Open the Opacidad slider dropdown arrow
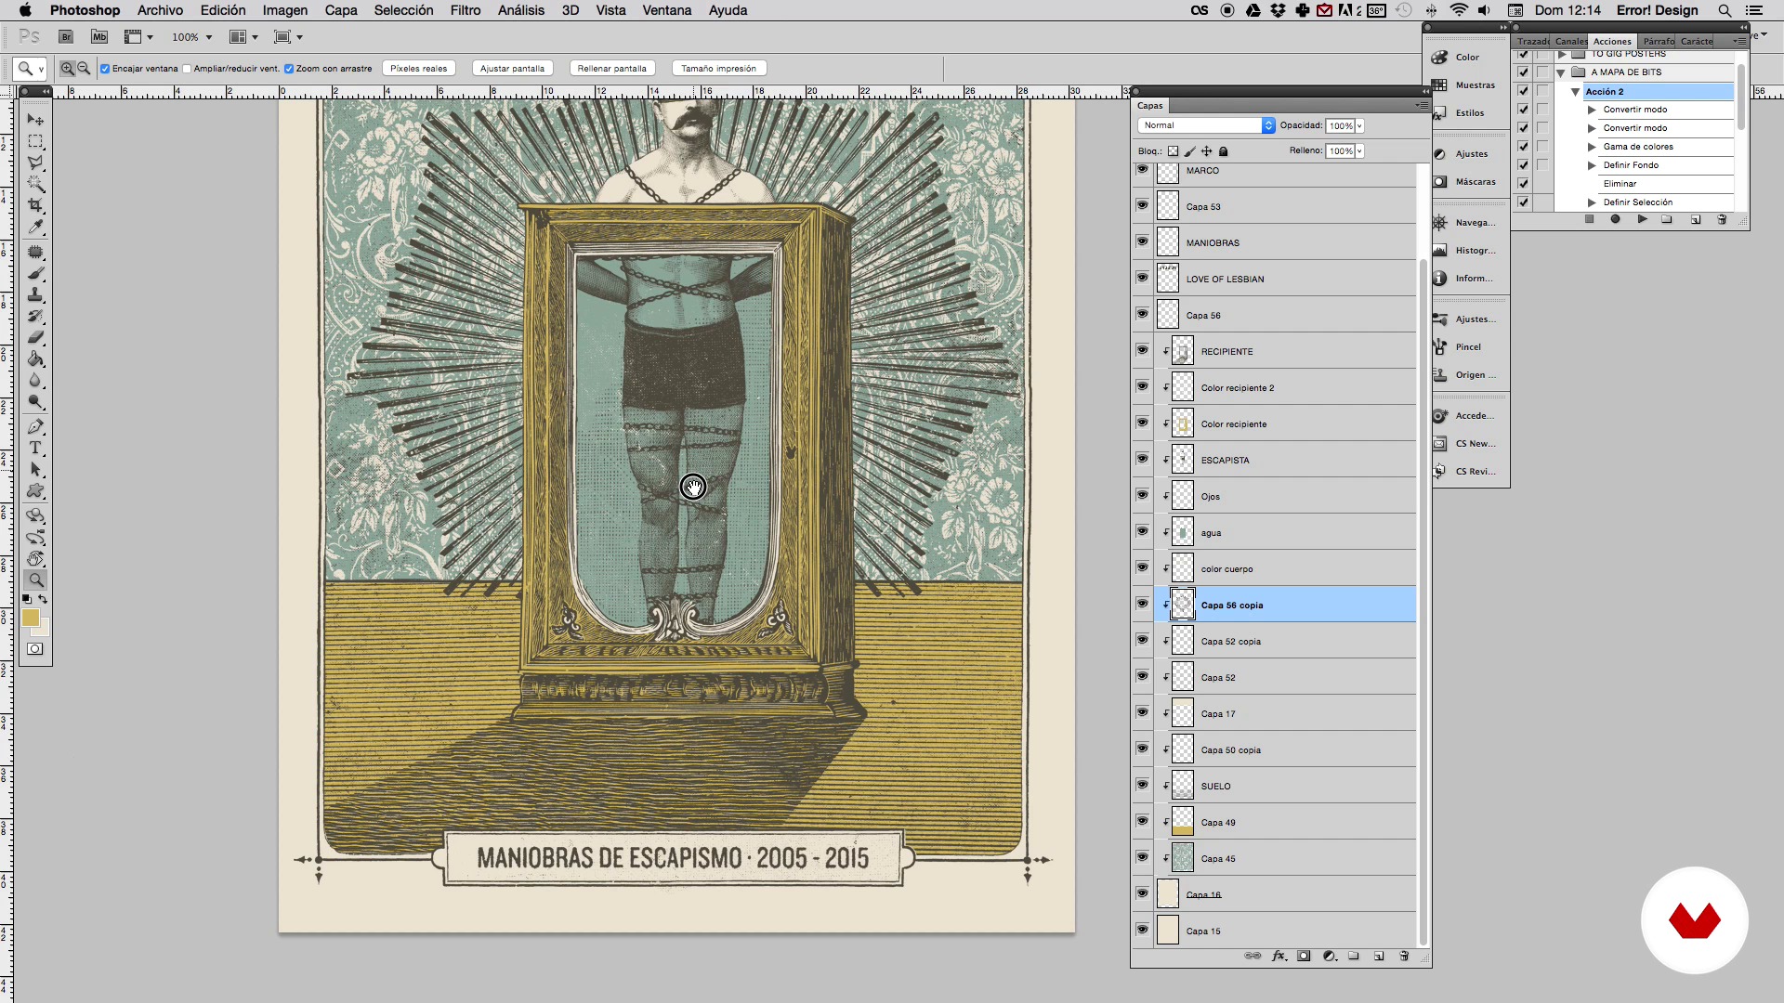This screenshot has height=1003, width=1784. pos(1359,126)
